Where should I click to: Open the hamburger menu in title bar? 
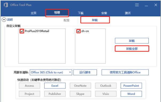tap(137, 5)
